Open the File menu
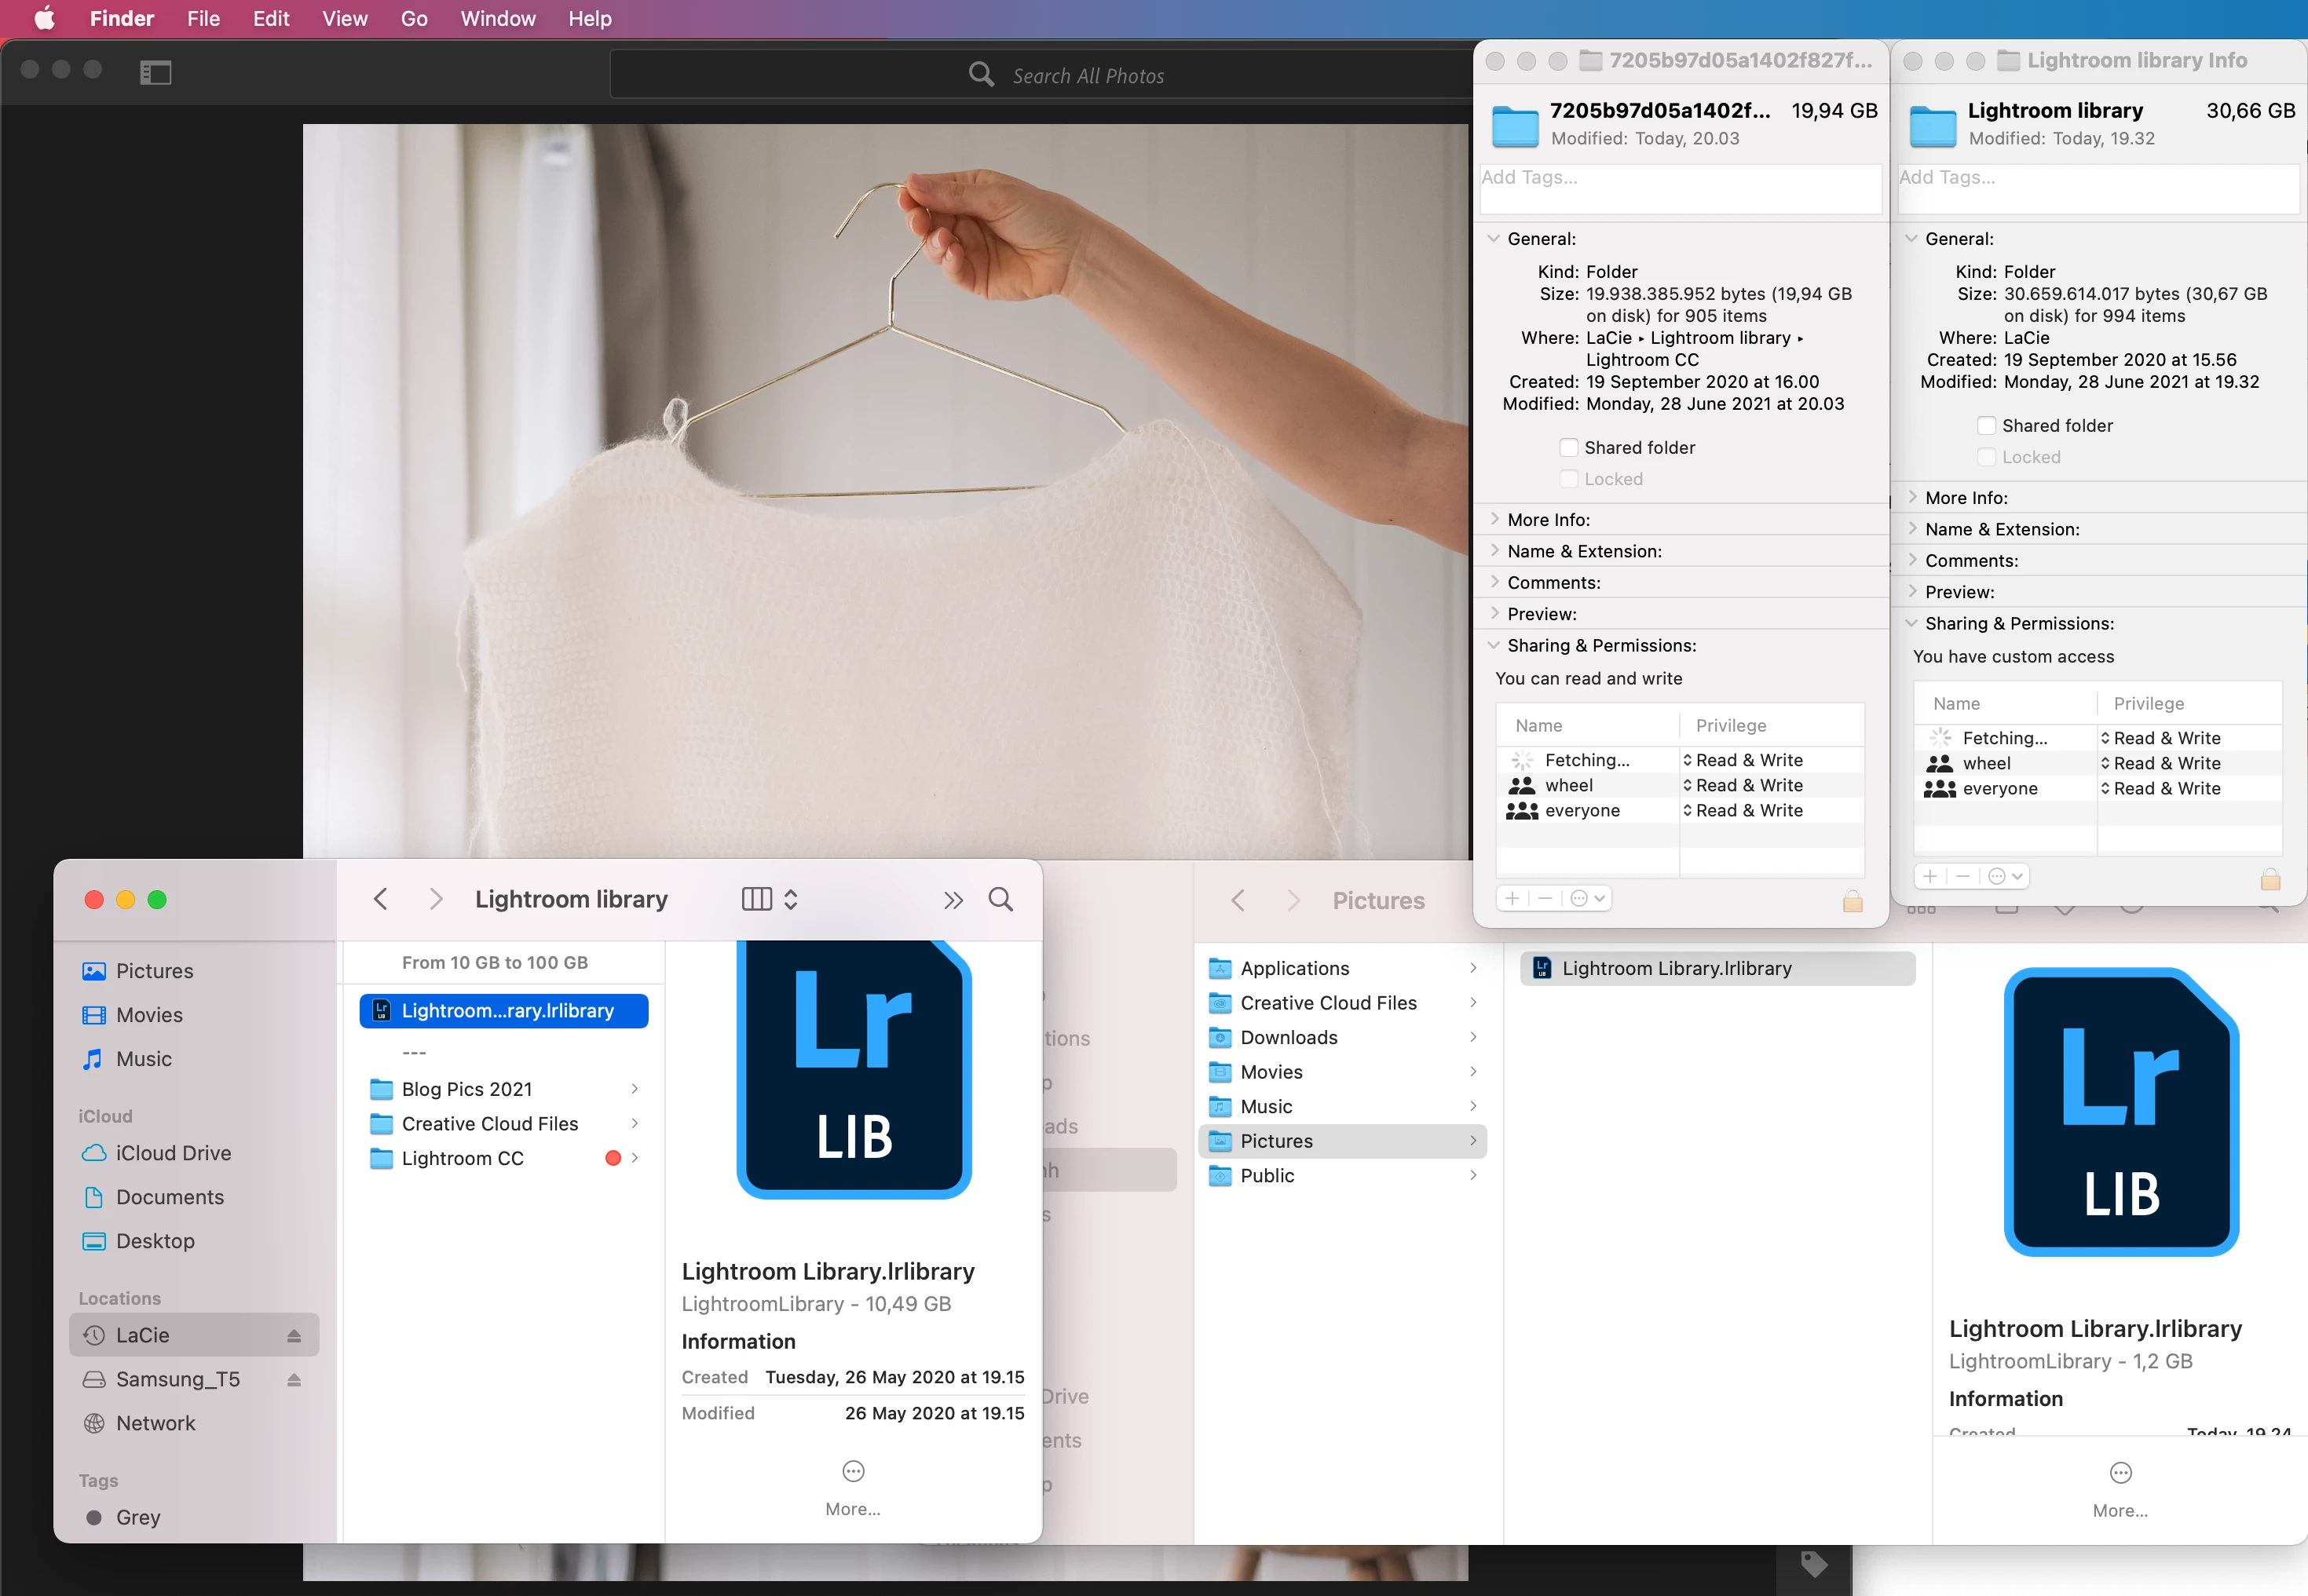 point(203,19)
